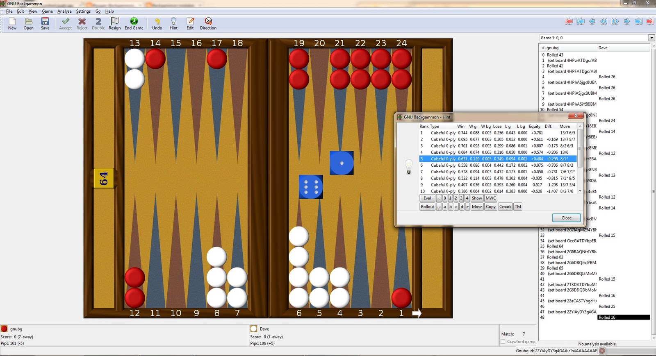Click the Cmark button in Hint dialog

pyautogui.click(x=505, y=207)
